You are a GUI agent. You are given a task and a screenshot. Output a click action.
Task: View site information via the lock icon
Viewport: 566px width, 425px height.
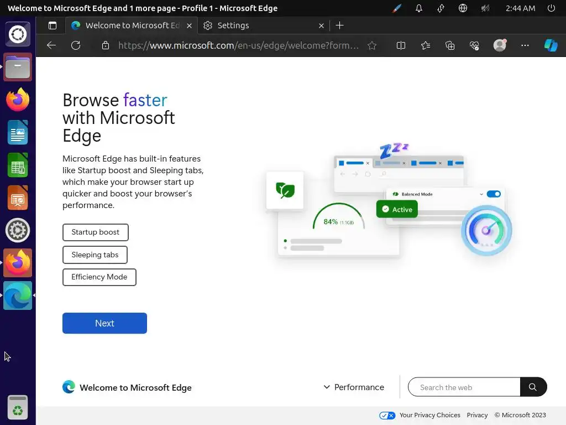[x=106, y=45]
